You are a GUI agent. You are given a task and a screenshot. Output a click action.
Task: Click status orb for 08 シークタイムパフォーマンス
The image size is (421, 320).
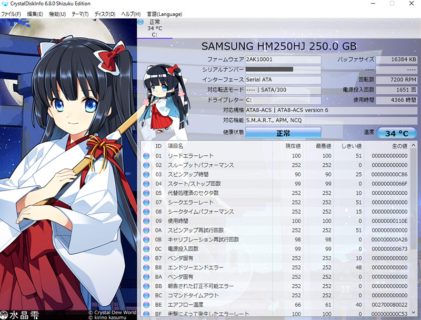click(x=146, y=212)
